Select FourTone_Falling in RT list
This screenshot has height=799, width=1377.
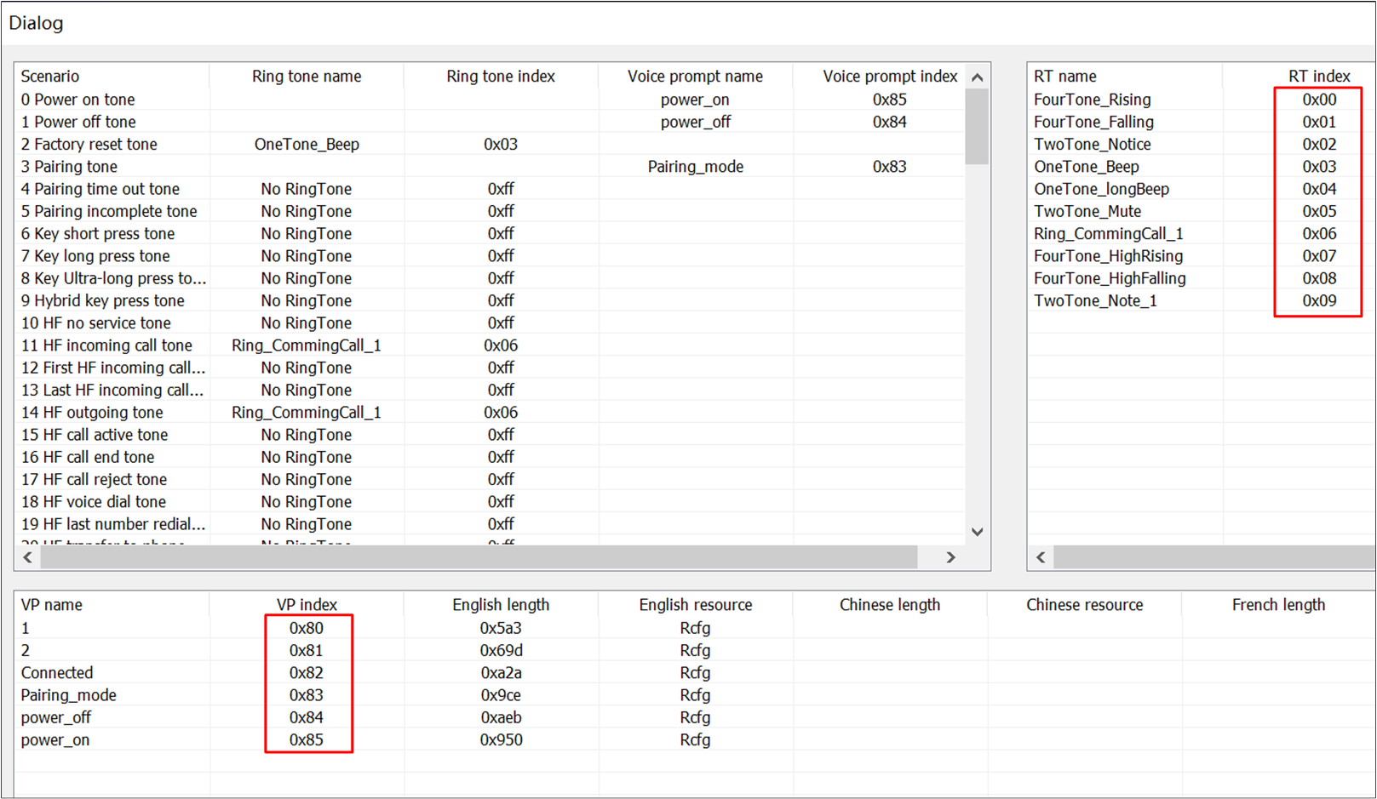pos(1094,122)
